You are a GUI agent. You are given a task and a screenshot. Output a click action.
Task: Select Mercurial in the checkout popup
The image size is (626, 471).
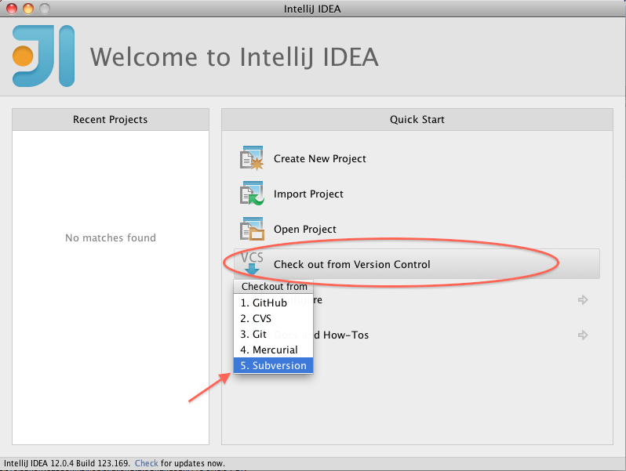coord(274,350)
